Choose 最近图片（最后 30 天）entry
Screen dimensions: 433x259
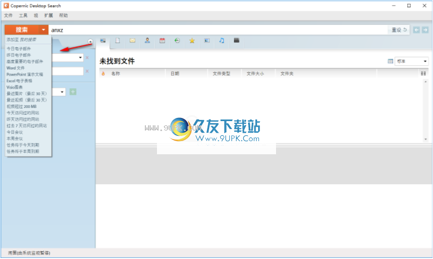[28, 94]
